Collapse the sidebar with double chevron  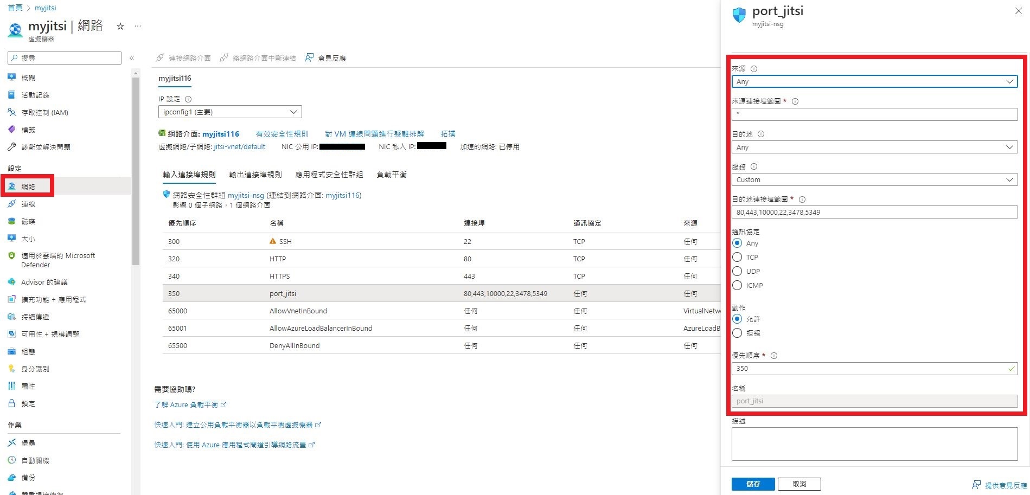point(132,58)
